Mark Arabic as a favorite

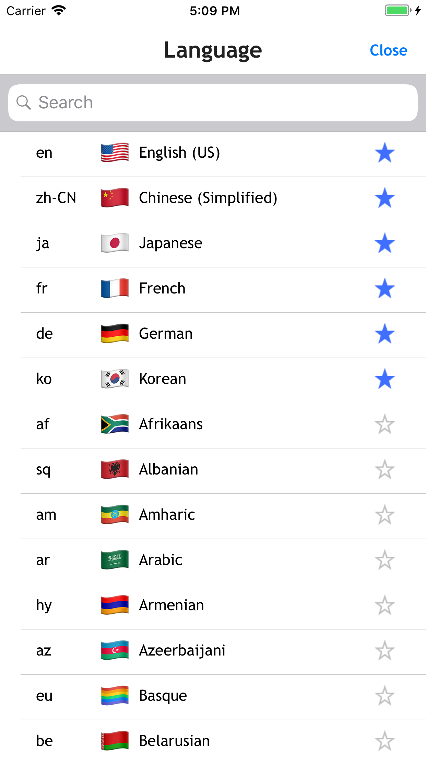pyautogui.click(x=384, y=560)
